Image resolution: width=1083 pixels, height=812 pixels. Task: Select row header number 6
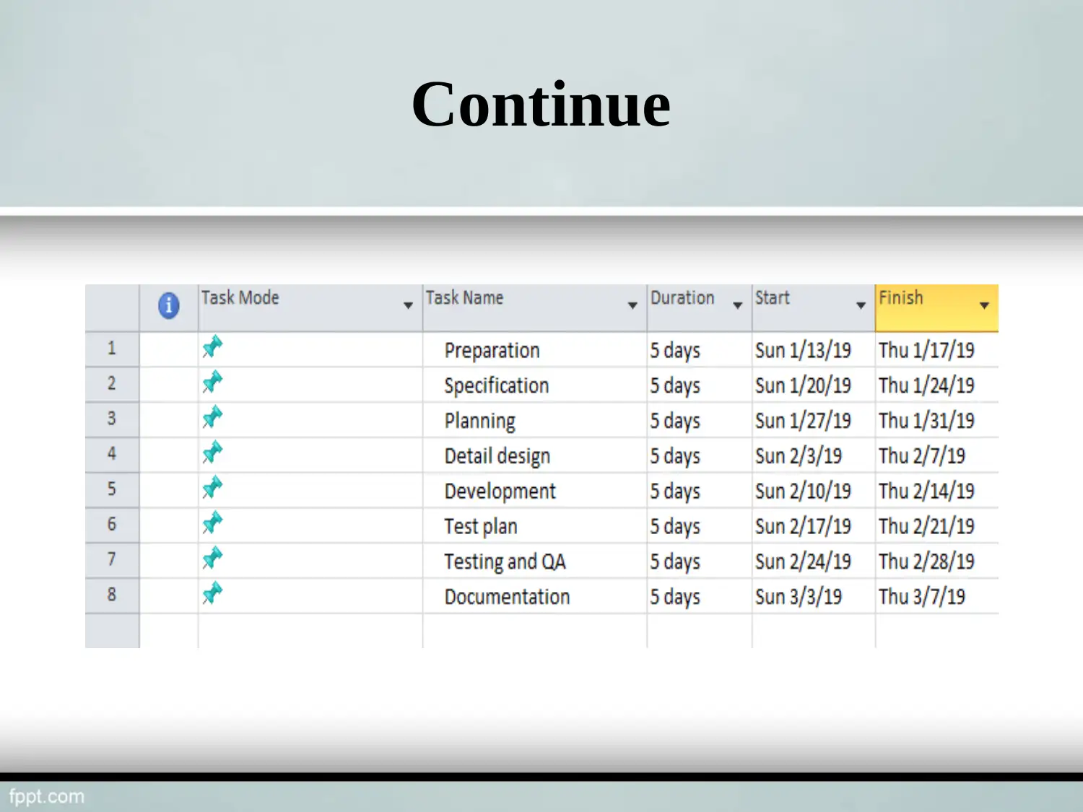coord(112,525)
